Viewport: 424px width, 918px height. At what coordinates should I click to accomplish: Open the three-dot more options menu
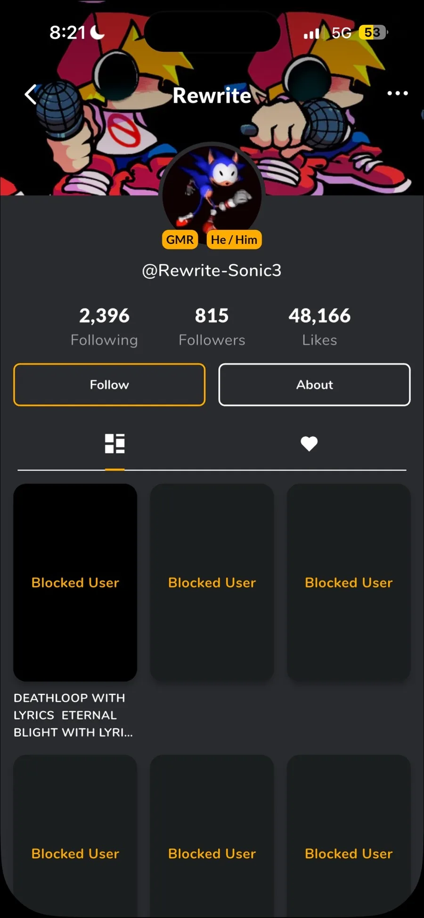point(397,93)
